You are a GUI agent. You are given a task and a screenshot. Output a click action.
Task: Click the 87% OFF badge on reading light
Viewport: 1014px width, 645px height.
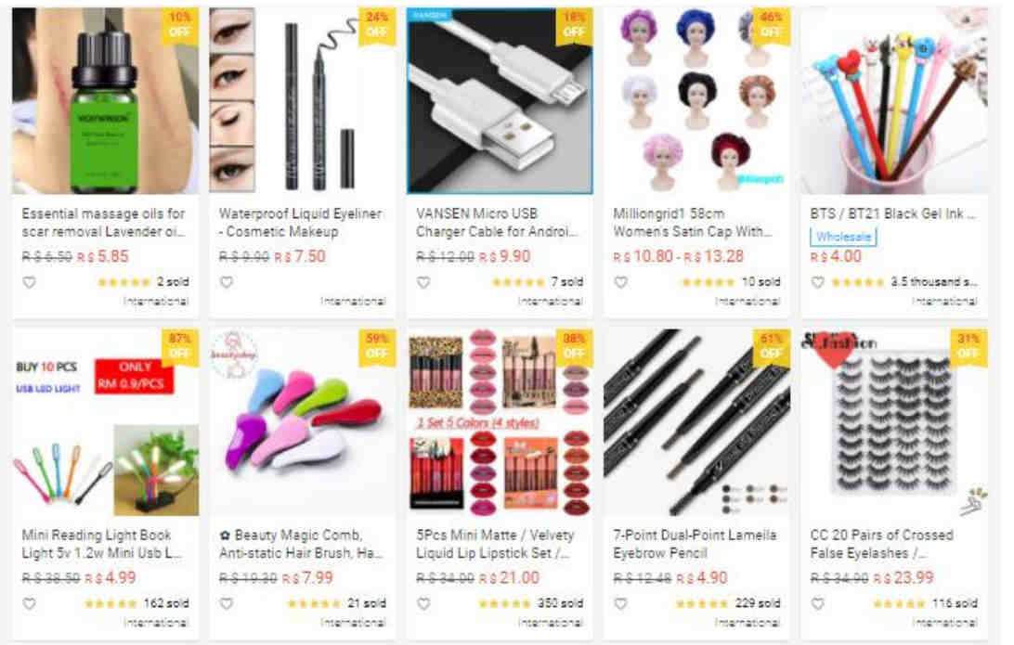point(180,346)
